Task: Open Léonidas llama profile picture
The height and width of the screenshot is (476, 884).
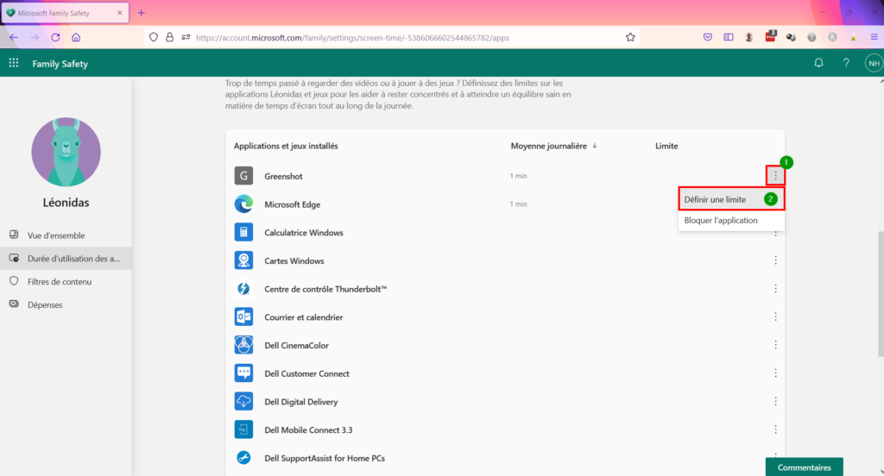Action: 66,152
